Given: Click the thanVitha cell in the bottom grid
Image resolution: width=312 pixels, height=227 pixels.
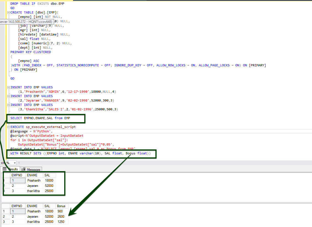Looking at the screenshot, I should click(34, 222).
